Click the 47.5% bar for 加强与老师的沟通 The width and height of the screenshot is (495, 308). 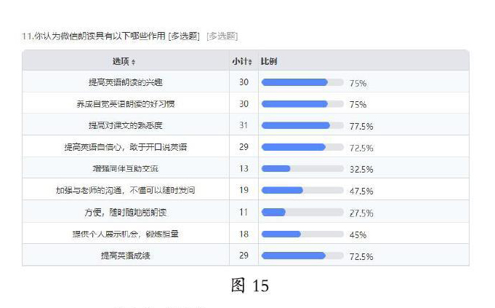coord(302,190)
